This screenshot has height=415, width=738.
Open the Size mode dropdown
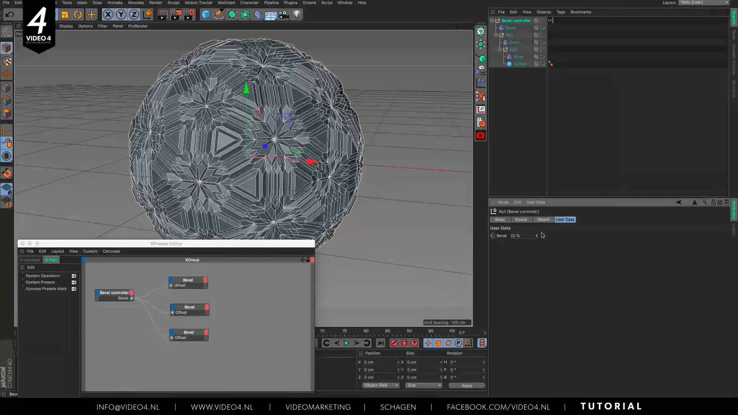tap(424, 385)
